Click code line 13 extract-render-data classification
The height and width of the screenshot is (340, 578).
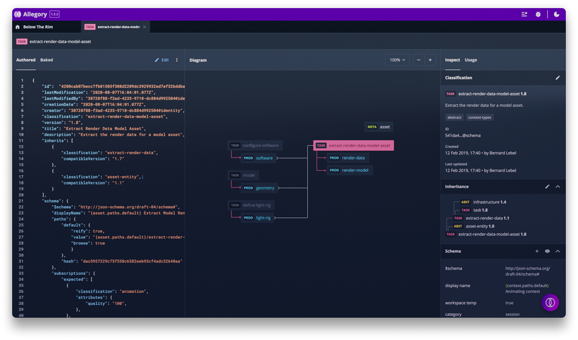tap(110, 153)
